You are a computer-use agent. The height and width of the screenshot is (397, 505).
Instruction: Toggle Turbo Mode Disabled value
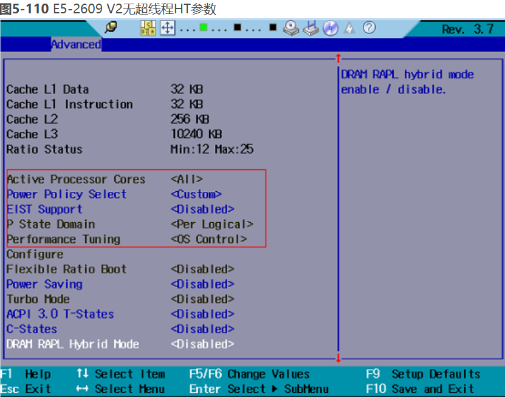(x=202, y=299)
